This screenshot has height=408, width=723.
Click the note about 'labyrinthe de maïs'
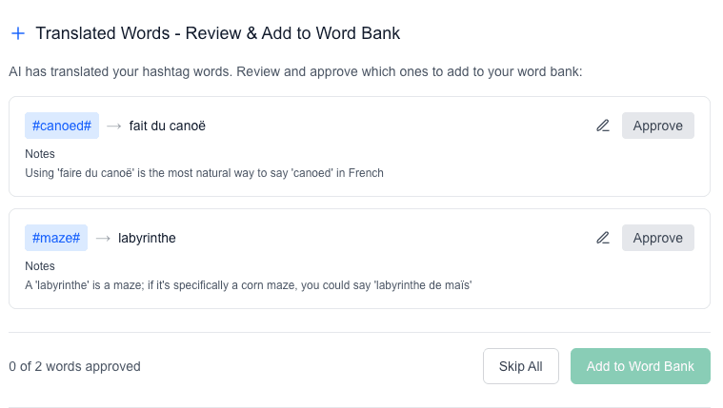pyautogui.click(x=248, y=285)
